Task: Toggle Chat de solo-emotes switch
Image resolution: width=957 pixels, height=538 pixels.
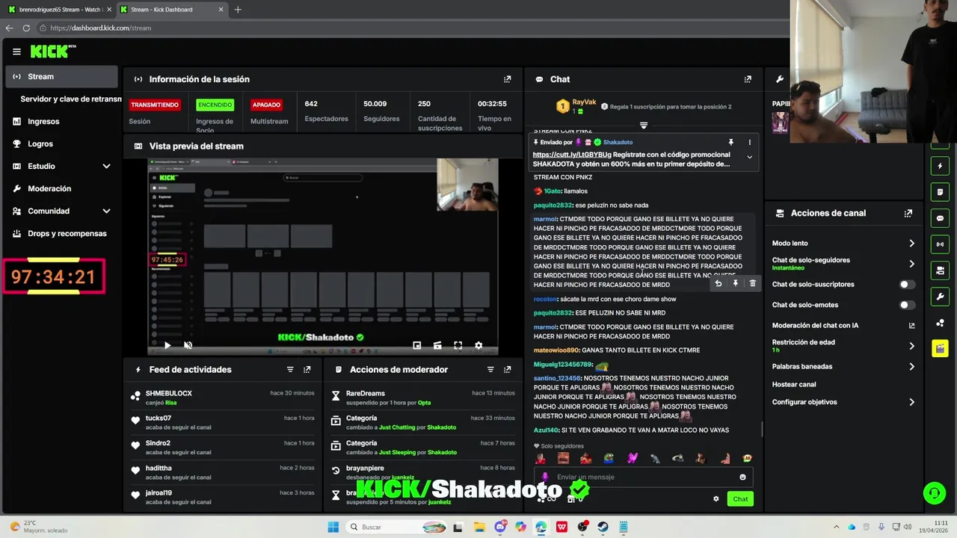Action: click(x=907, y=305)
